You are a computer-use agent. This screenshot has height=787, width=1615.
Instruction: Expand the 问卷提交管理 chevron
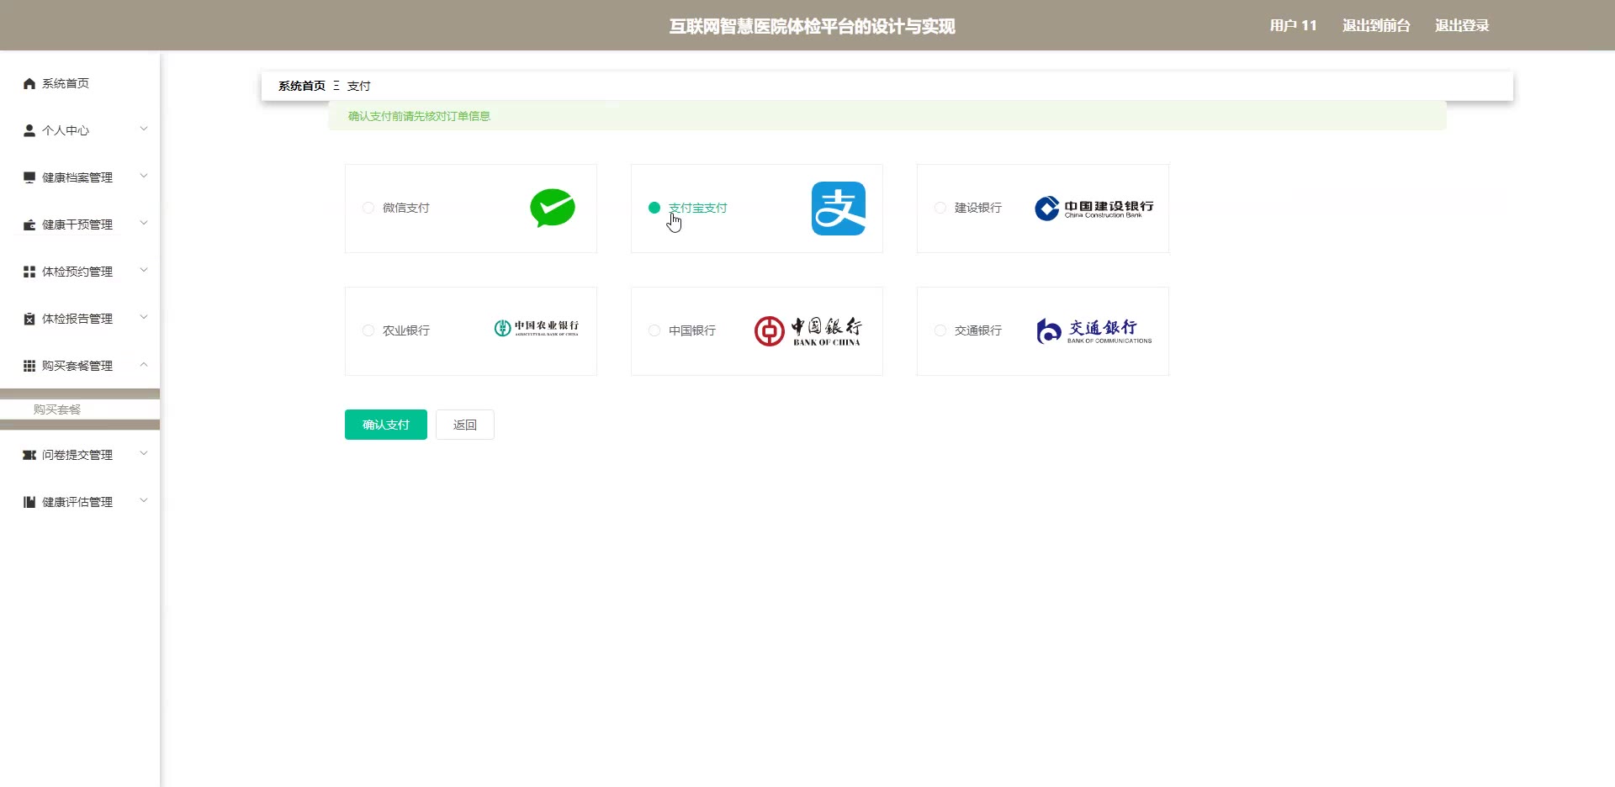[x=144, y=453]
